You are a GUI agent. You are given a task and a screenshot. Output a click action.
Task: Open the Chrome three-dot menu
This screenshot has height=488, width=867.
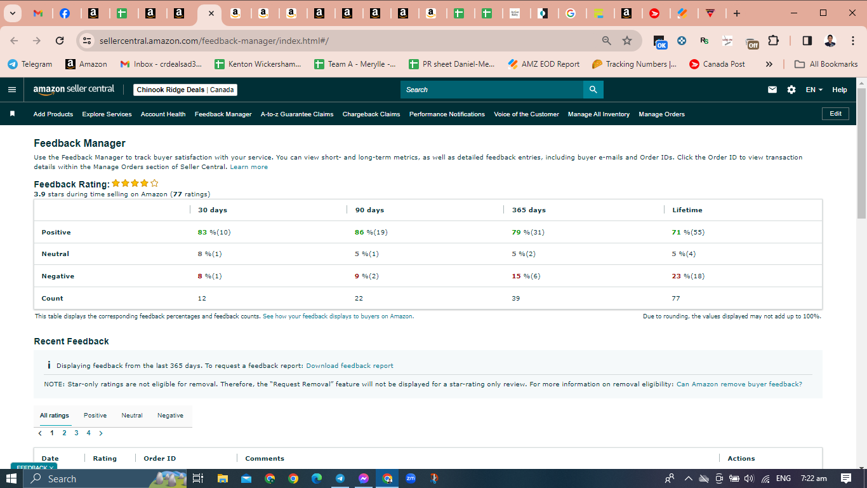click(x=852, y=41)
